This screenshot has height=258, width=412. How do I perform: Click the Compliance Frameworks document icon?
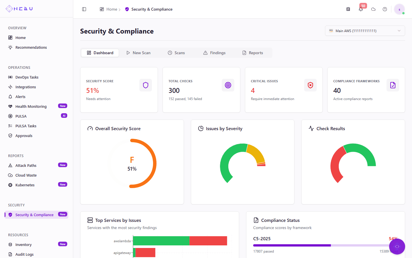(393, 85)
